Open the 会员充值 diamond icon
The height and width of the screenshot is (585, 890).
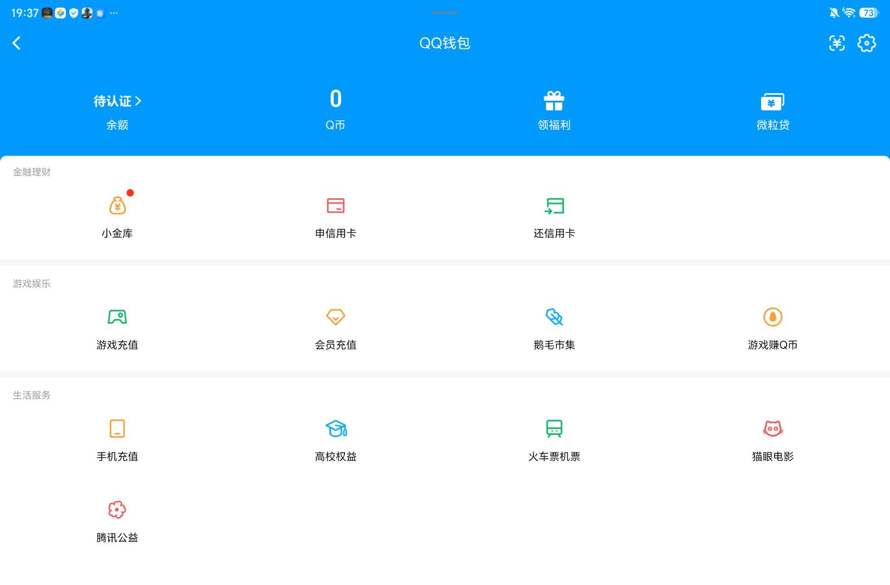[336, 317]
